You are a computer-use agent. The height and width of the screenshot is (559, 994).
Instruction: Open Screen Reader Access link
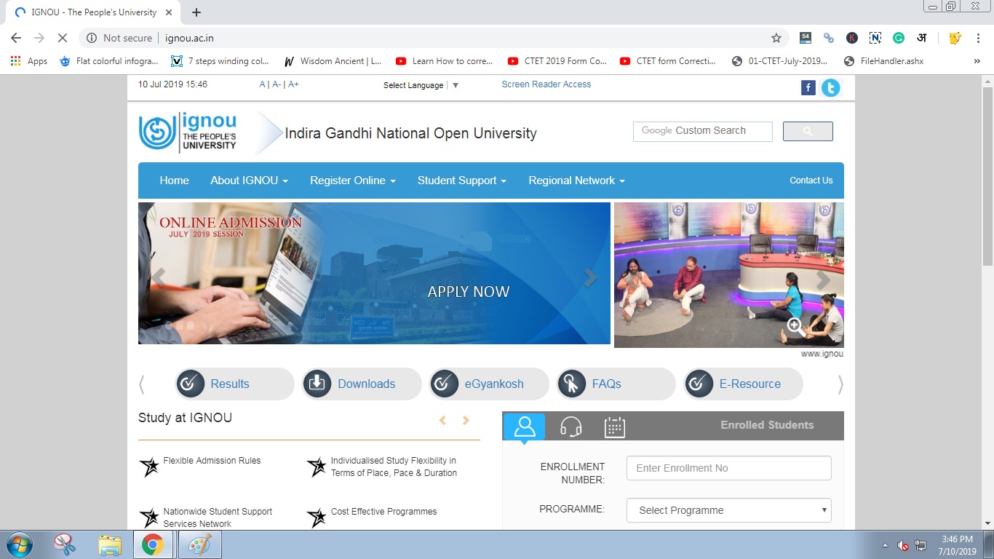(546, 84)
